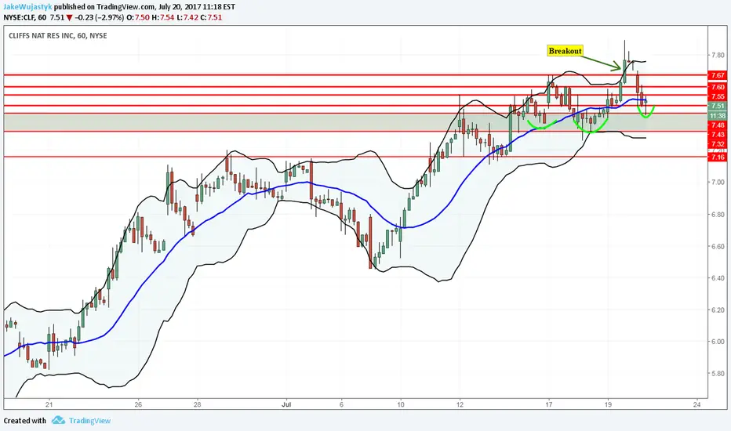Click the 6.80 price axis label
Viewport: 731px width, 431px height.
tap(718, 215)
